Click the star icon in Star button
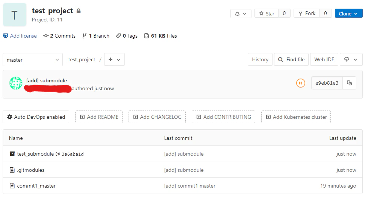The height and width of the screenshot is (200, 368). [261, 14]
